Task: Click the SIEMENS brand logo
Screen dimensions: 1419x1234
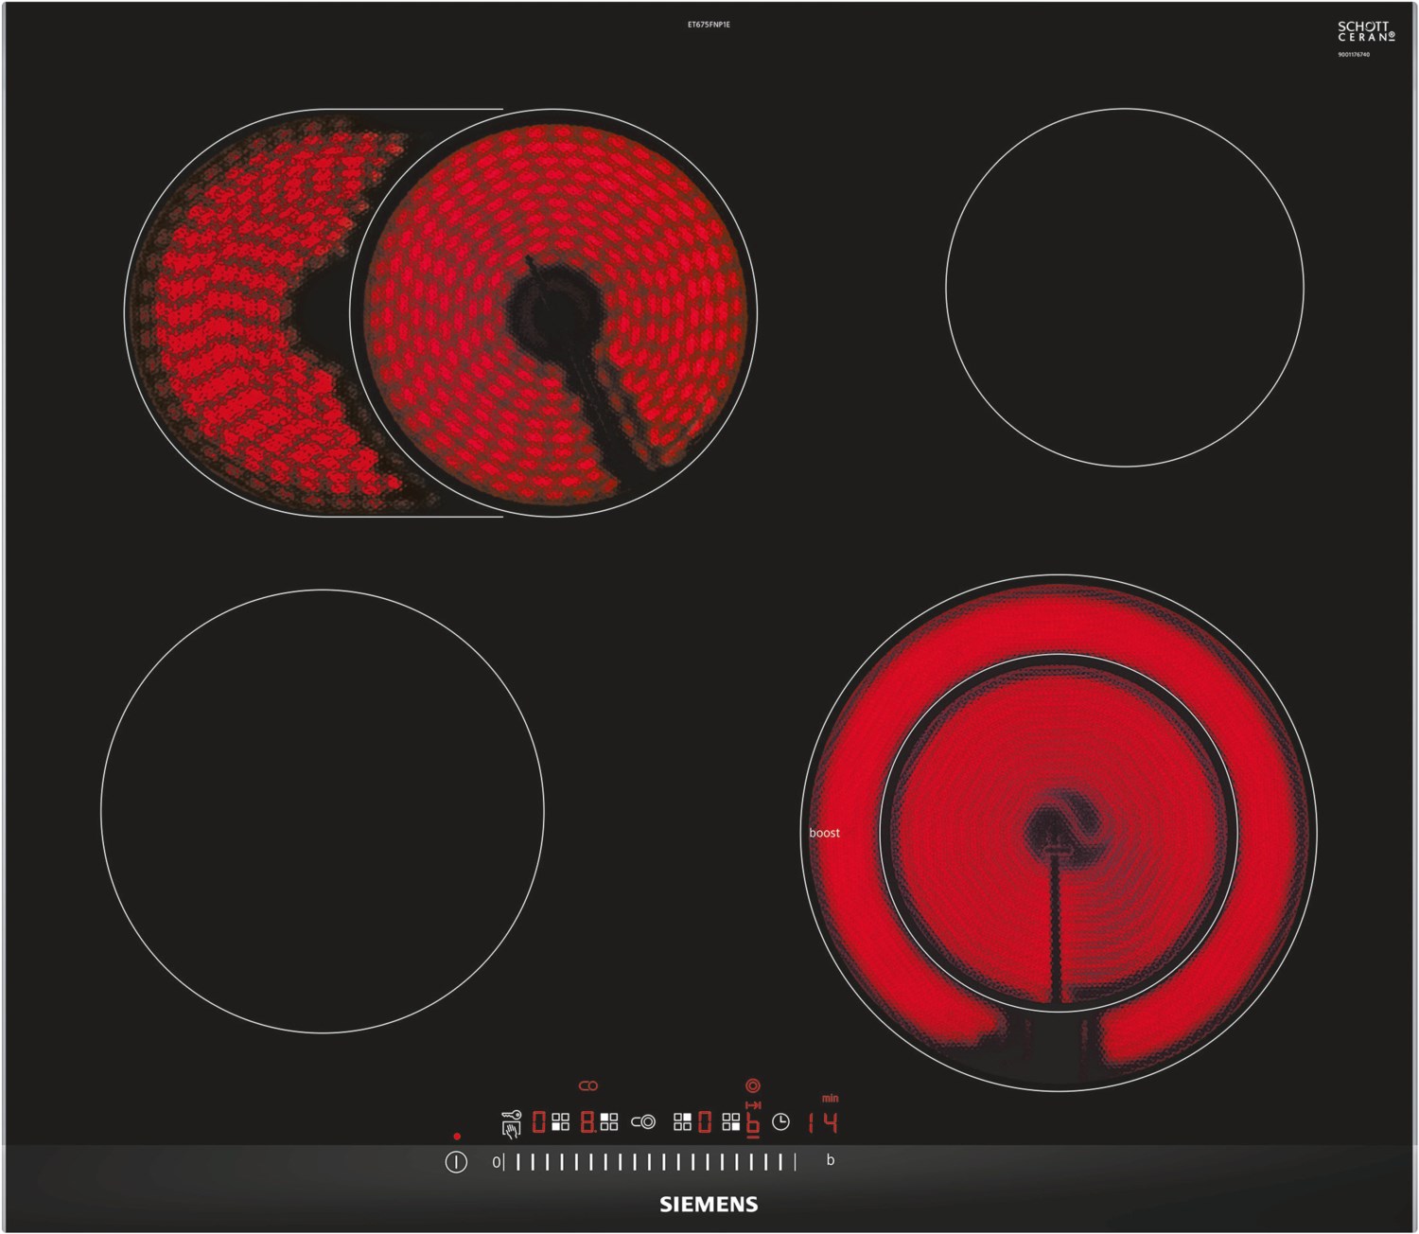Action: tap(709, 1205)
